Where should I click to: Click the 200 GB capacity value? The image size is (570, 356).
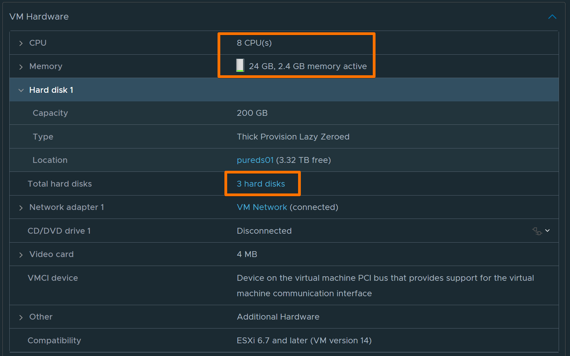[252, 113]
